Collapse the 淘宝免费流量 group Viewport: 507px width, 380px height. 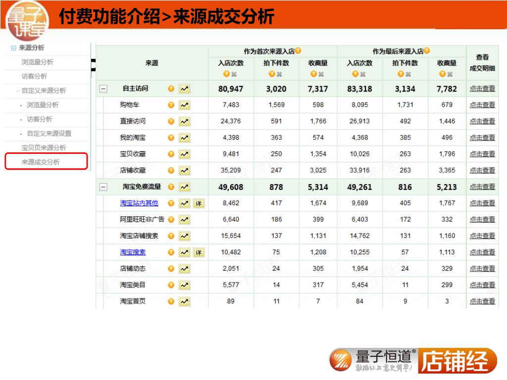[103, 187]
